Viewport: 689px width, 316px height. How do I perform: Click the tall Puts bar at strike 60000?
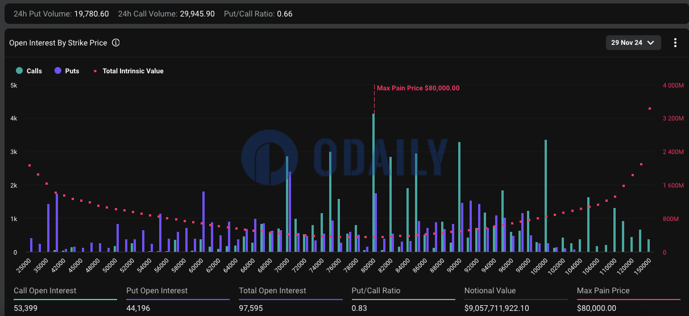(204, 222)
